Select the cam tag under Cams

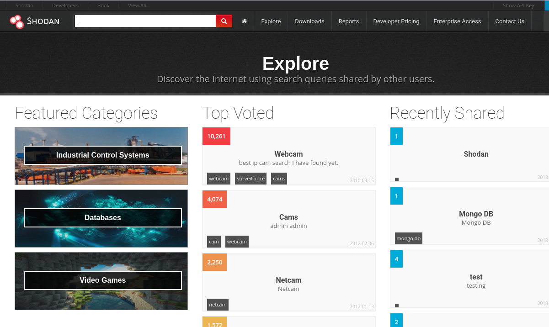214,242
